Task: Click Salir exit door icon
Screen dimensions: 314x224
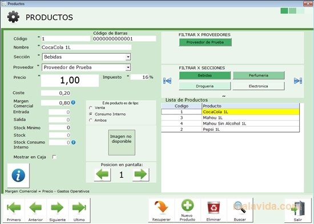Action: click(x=298, y=209)
